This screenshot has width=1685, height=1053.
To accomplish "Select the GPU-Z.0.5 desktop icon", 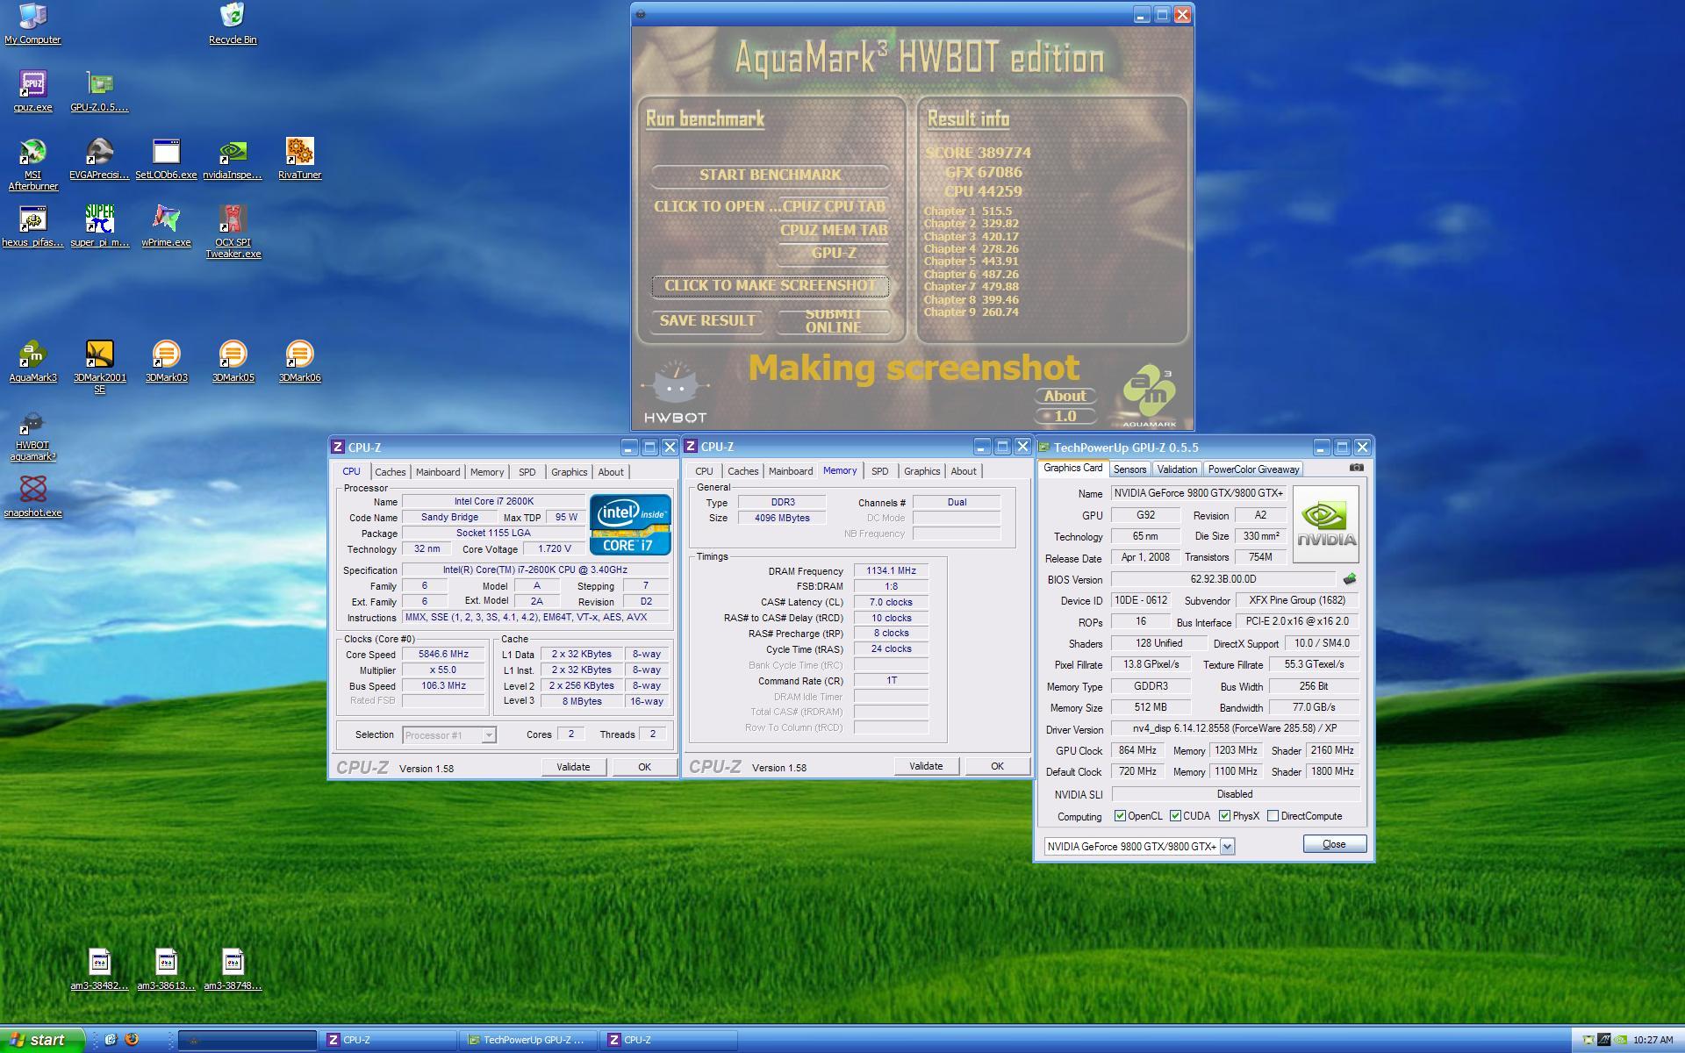I will (99, 91).
